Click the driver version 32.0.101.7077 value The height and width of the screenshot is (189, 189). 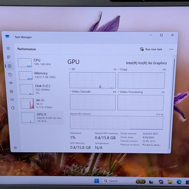150,134
